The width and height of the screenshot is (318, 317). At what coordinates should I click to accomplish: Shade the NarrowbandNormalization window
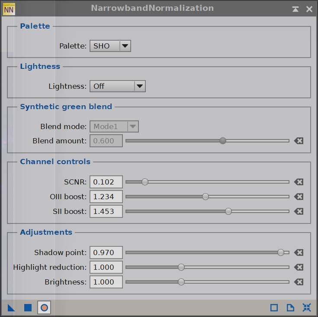pos(295,9)
